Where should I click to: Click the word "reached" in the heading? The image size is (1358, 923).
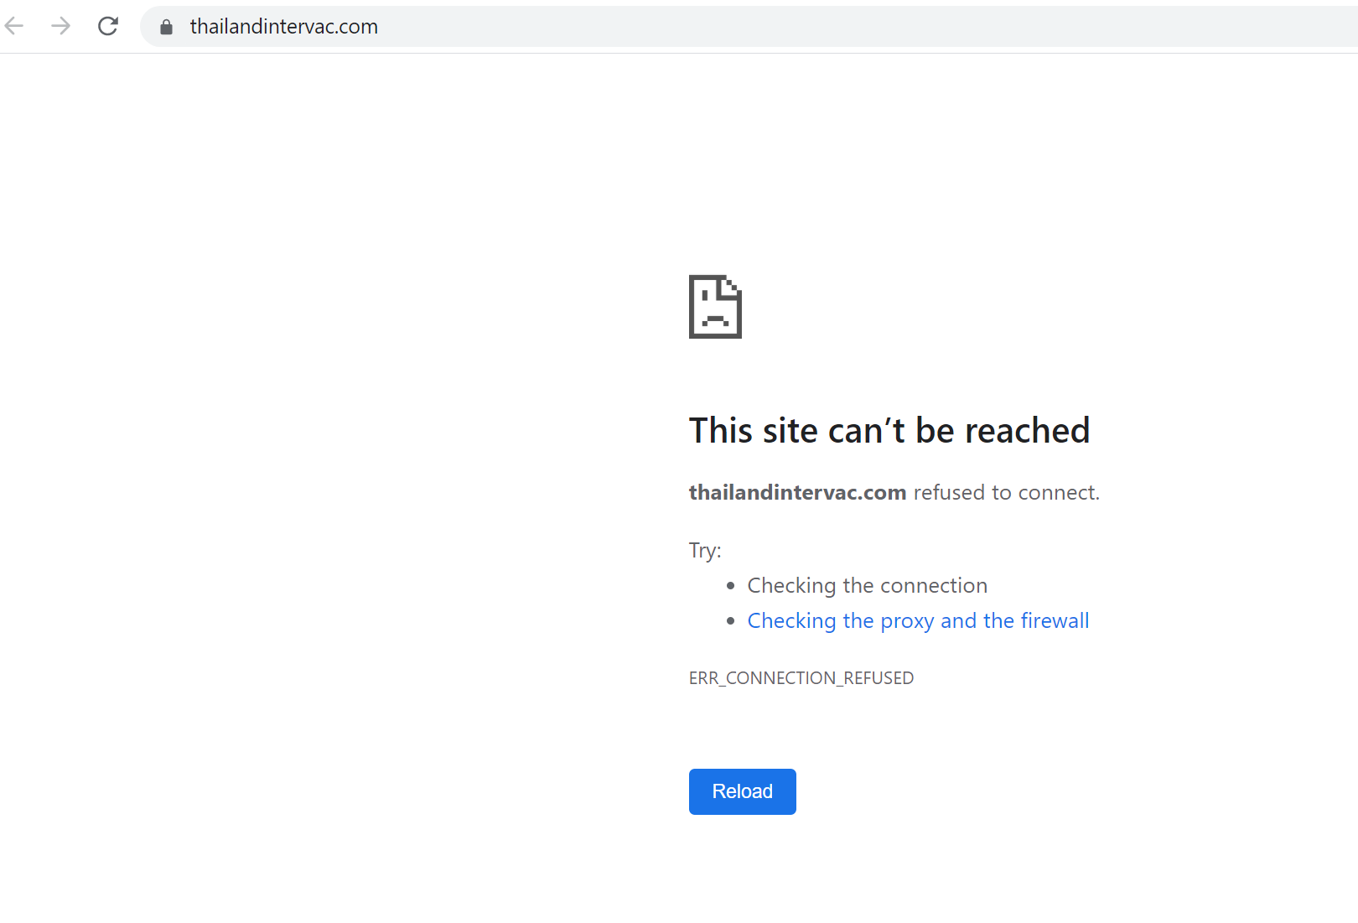coord(1027,431)
